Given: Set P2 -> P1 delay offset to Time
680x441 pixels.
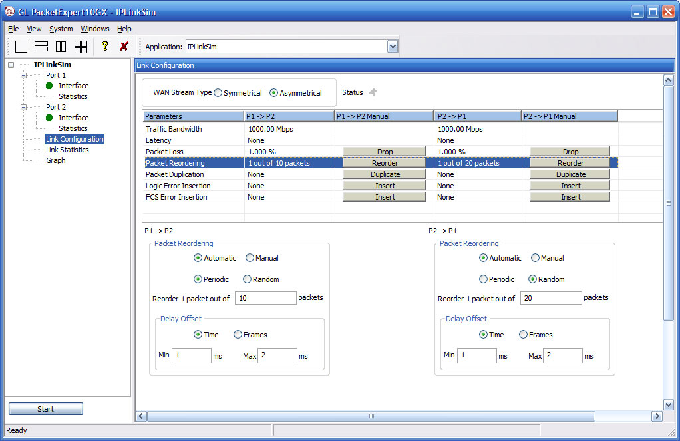Looking at the screenshot, I should coord(483,335).
